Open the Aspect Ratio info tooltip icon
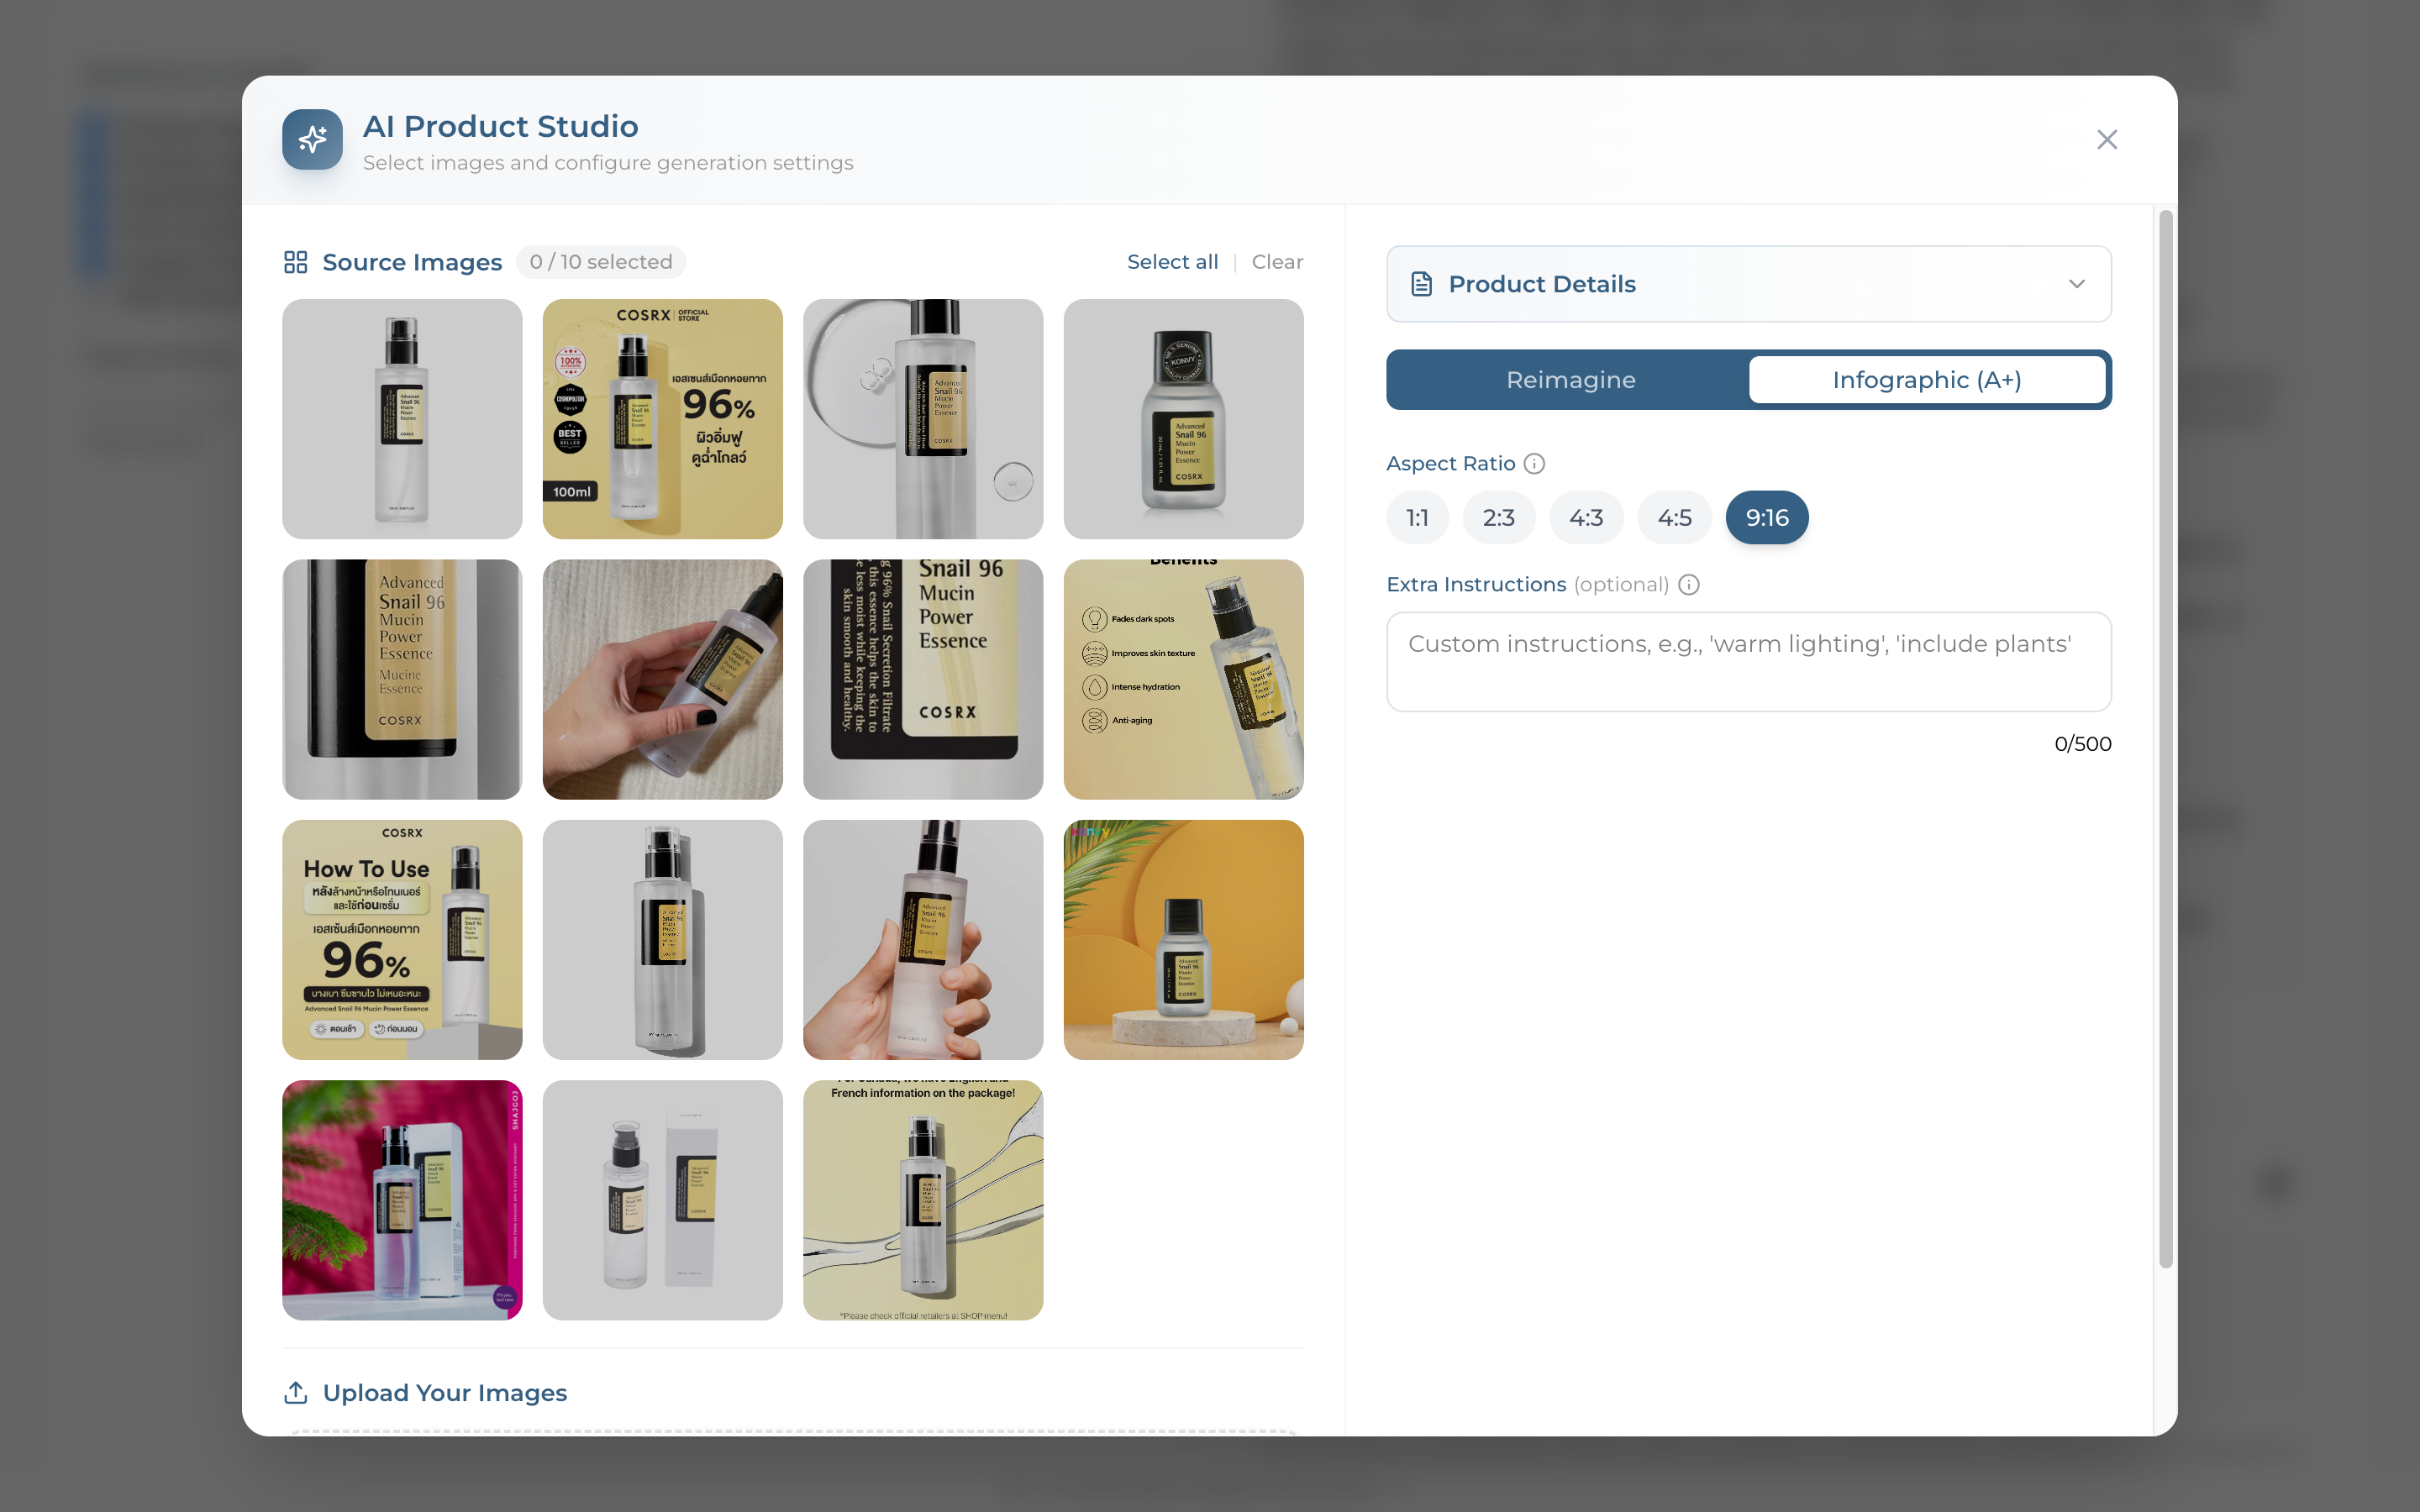 tap(1534, 464)
